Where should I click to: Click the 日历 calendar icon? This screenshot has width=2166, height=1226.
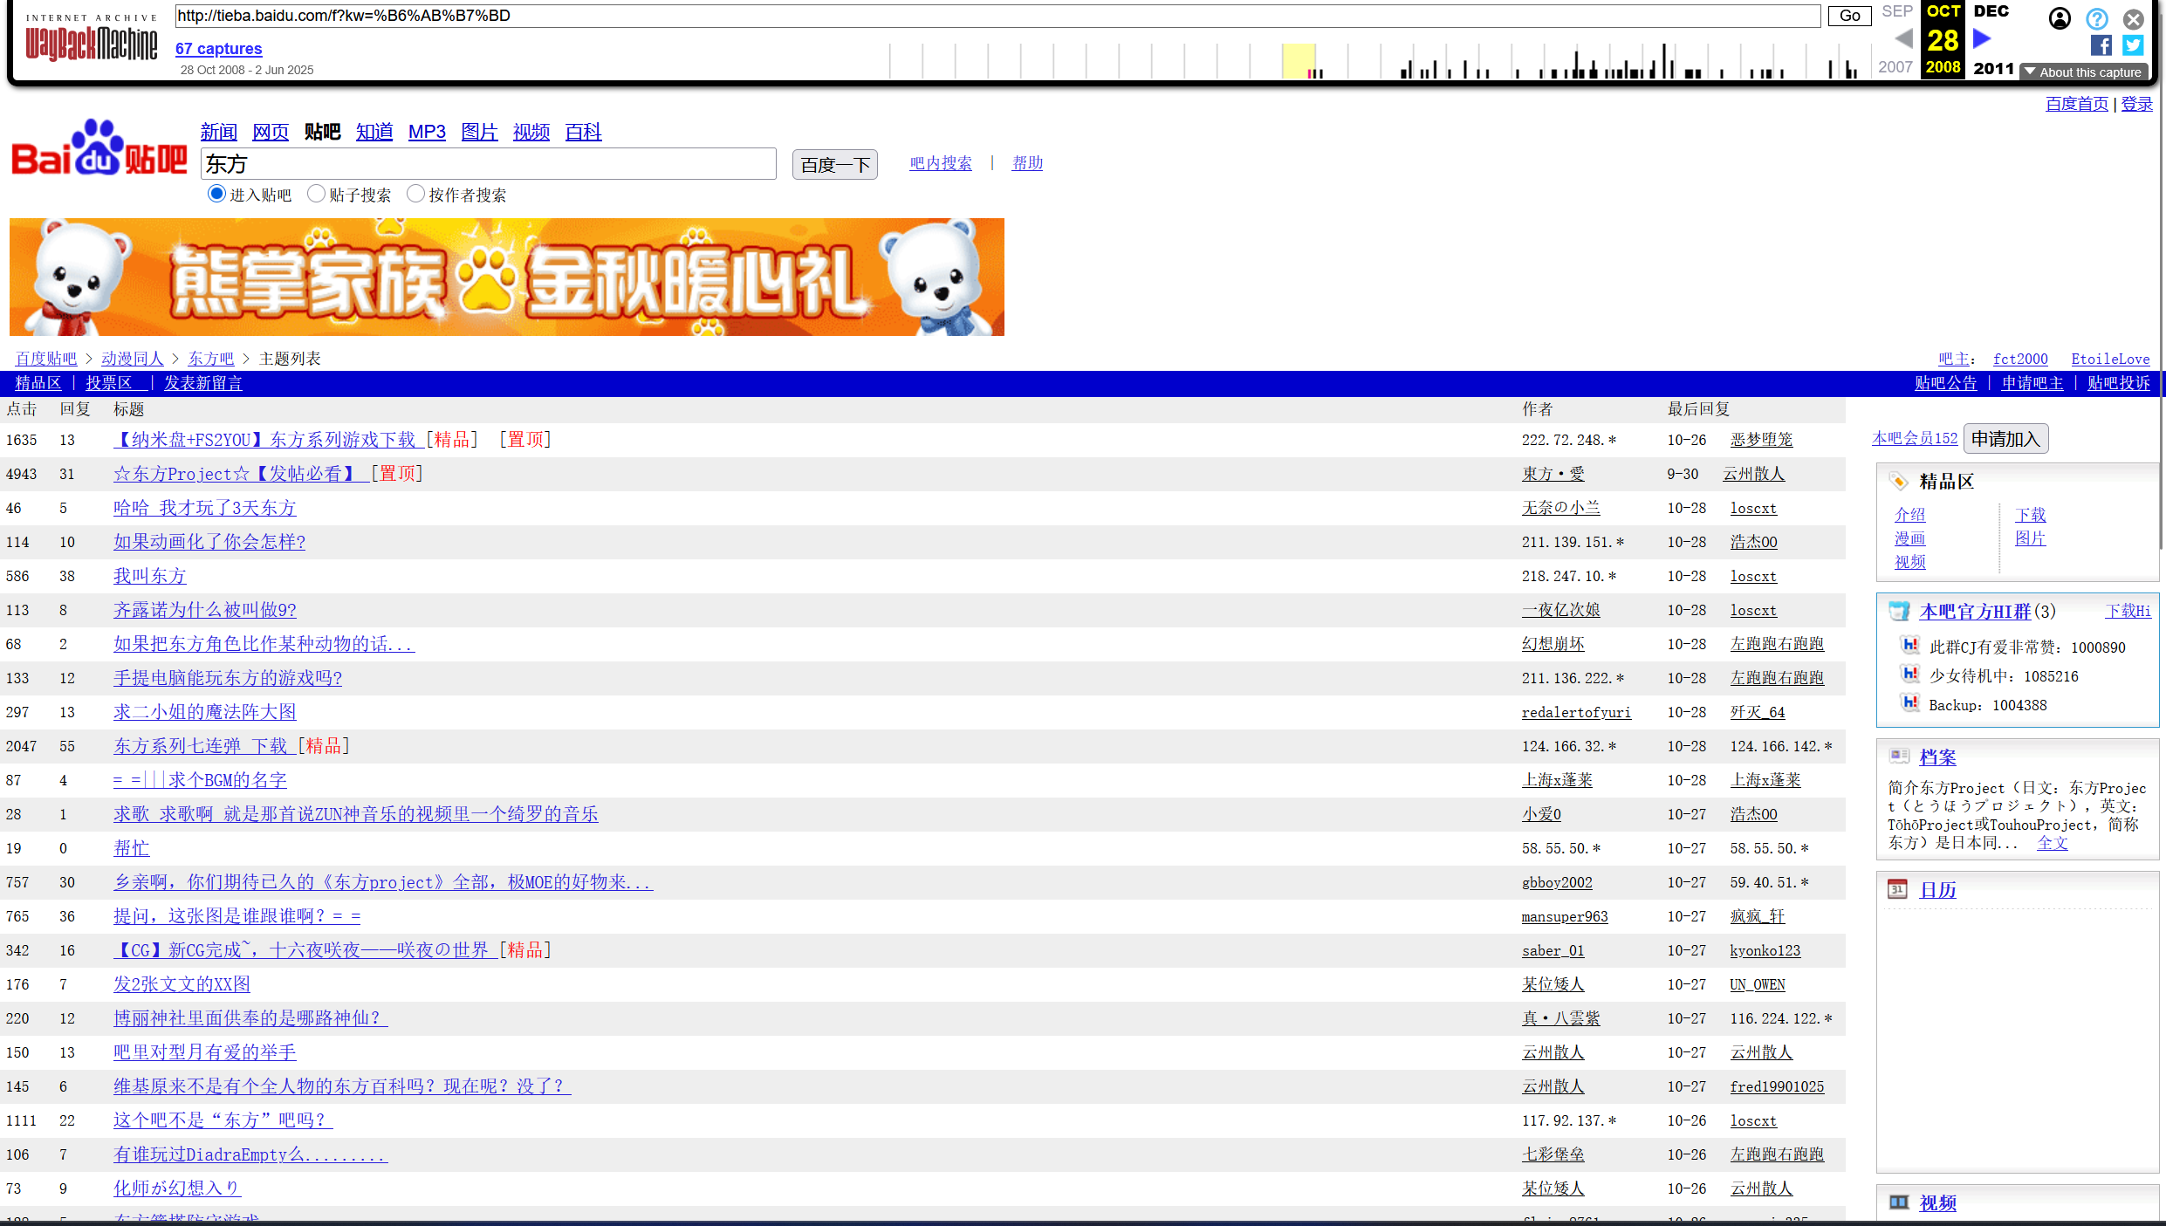1898,889
